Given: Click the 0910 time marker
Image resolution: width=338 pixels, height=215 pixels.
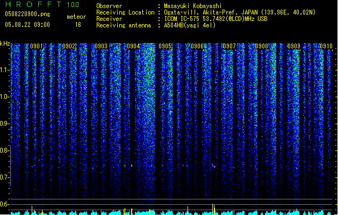Looking at the screenshot, I should point(326,46).
